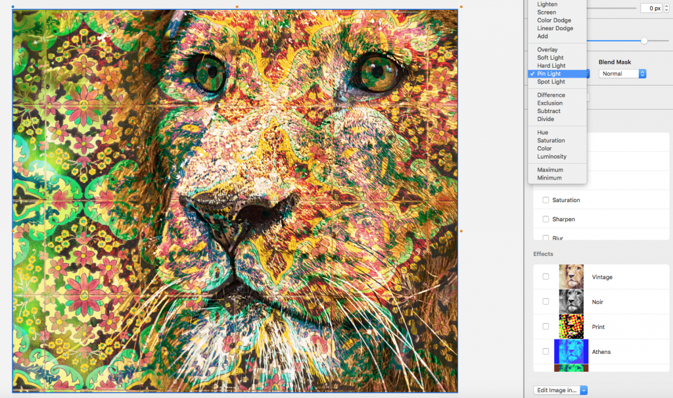Enable the Saturation adjustment checkbox

tap(545, 200)
